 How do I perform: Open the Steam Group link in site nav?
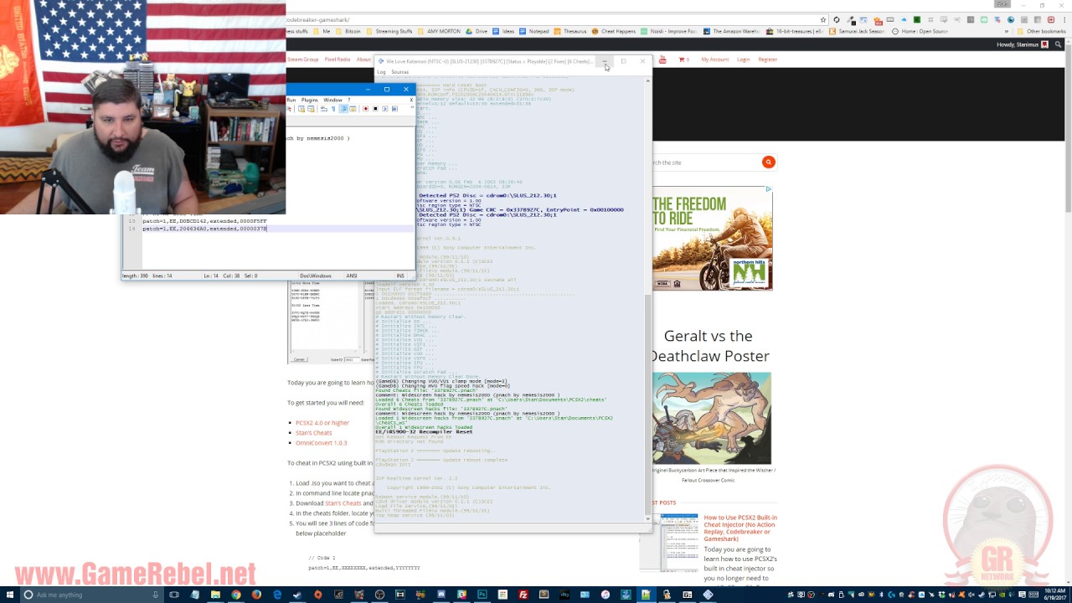[x=303, y=59]
